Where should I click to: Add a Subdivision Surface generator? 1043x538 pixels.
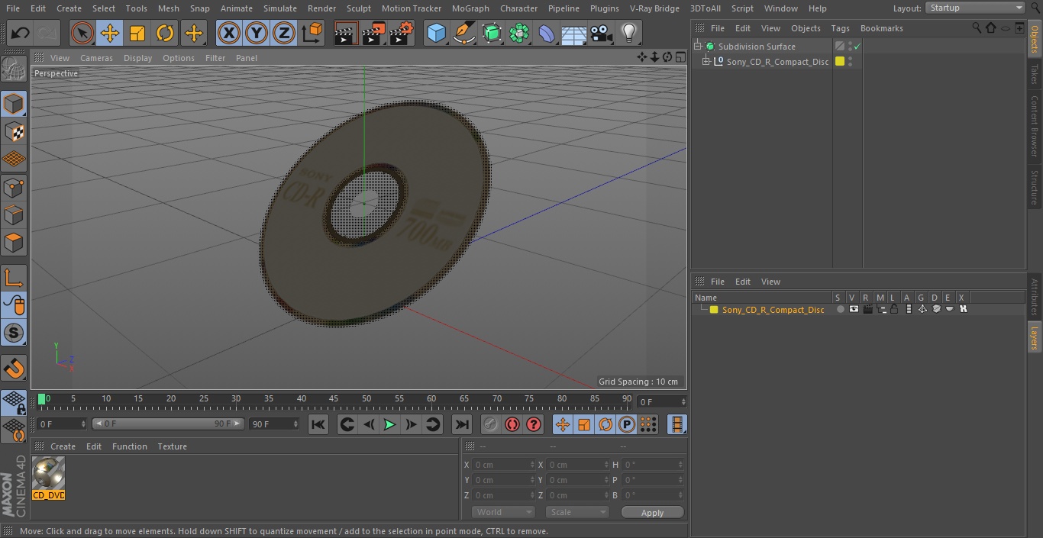coord(492,34)
